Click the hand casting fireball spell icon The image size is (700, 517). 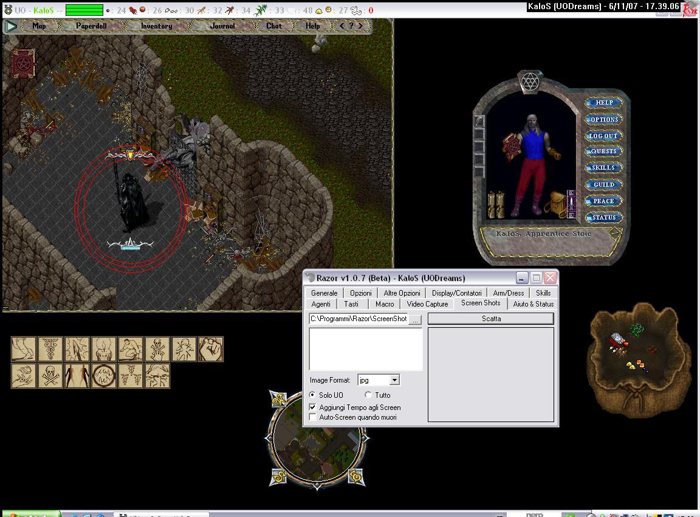[x=23, y=375]
